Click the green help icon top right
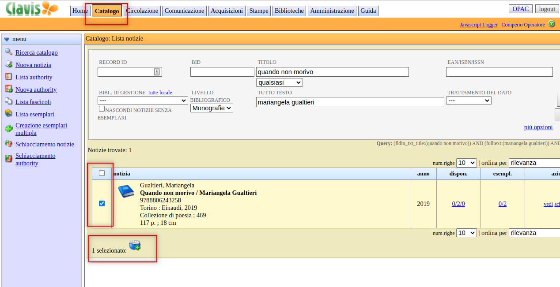Screen dimensions: 560x287 552,24
